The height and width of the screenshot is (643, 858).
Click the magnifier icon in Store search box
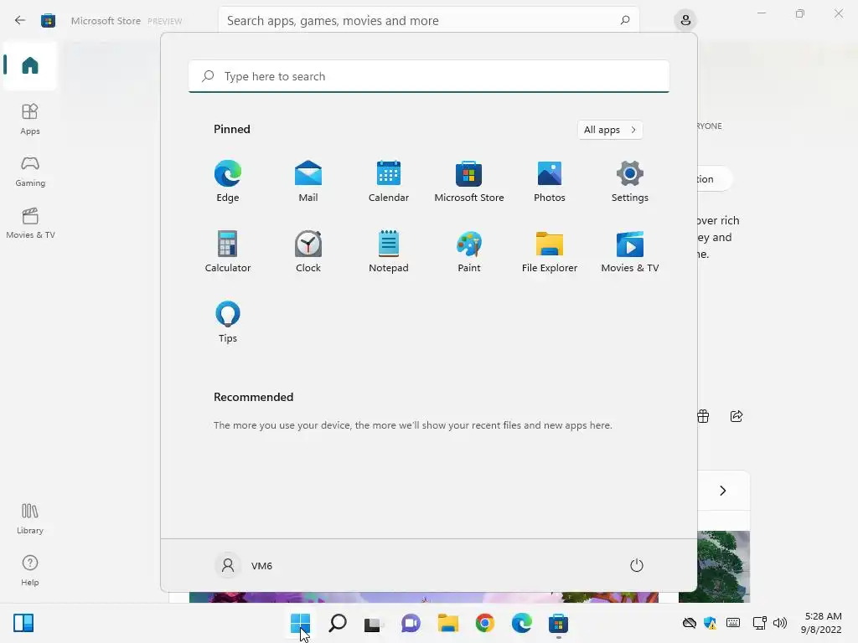click(x=625, y=20)
